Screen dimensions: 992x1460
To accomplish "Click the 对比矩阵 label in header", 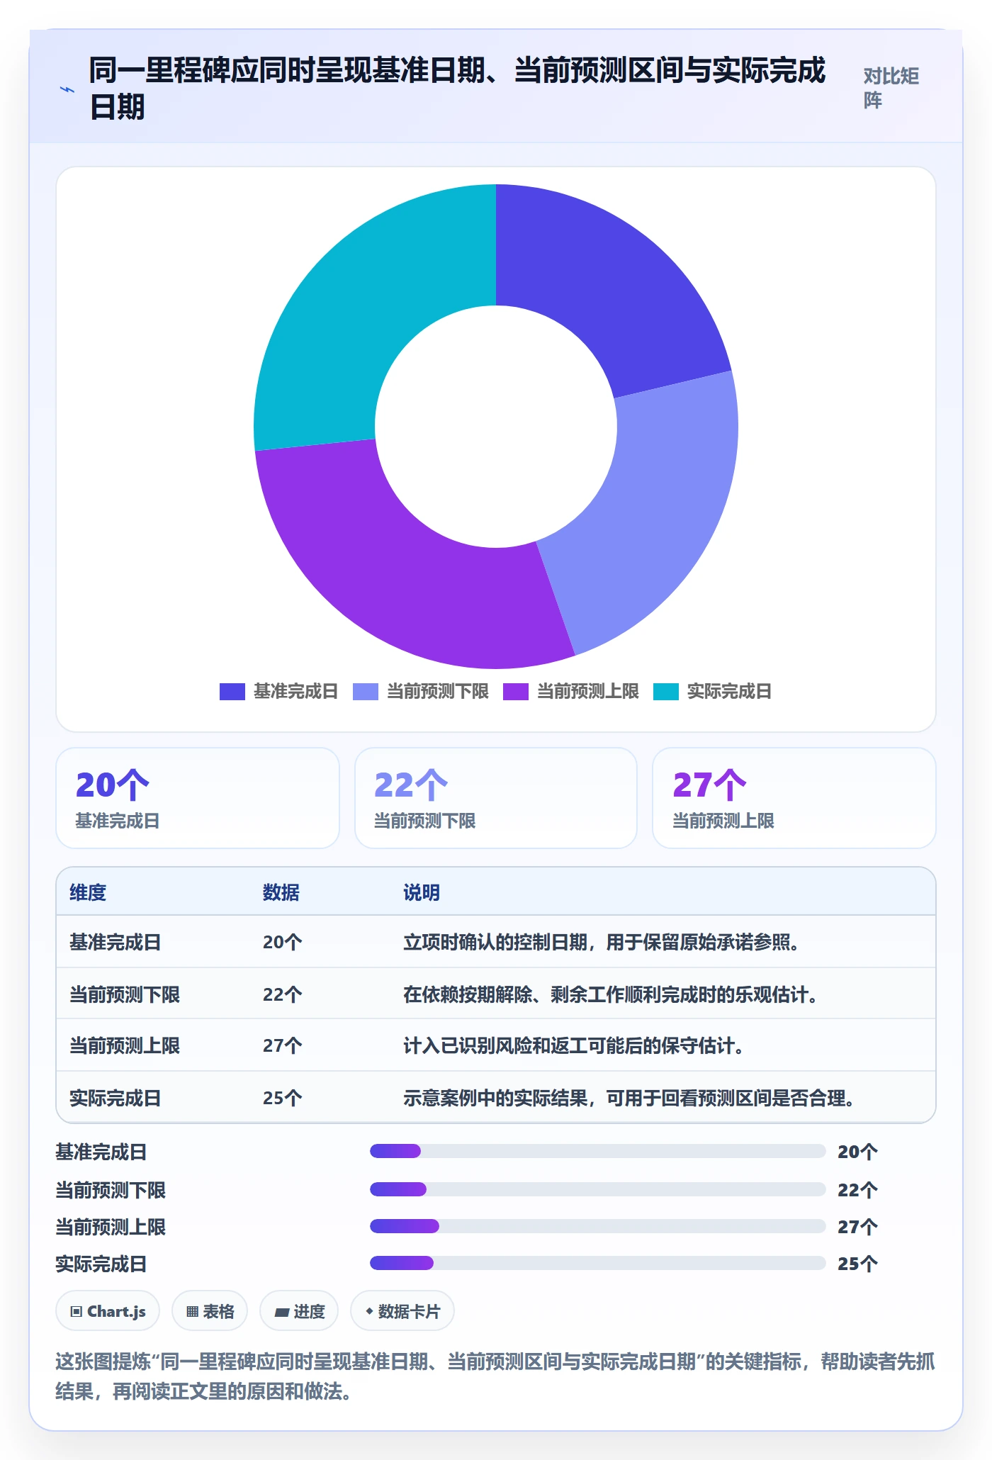I will tap(891, 88).
